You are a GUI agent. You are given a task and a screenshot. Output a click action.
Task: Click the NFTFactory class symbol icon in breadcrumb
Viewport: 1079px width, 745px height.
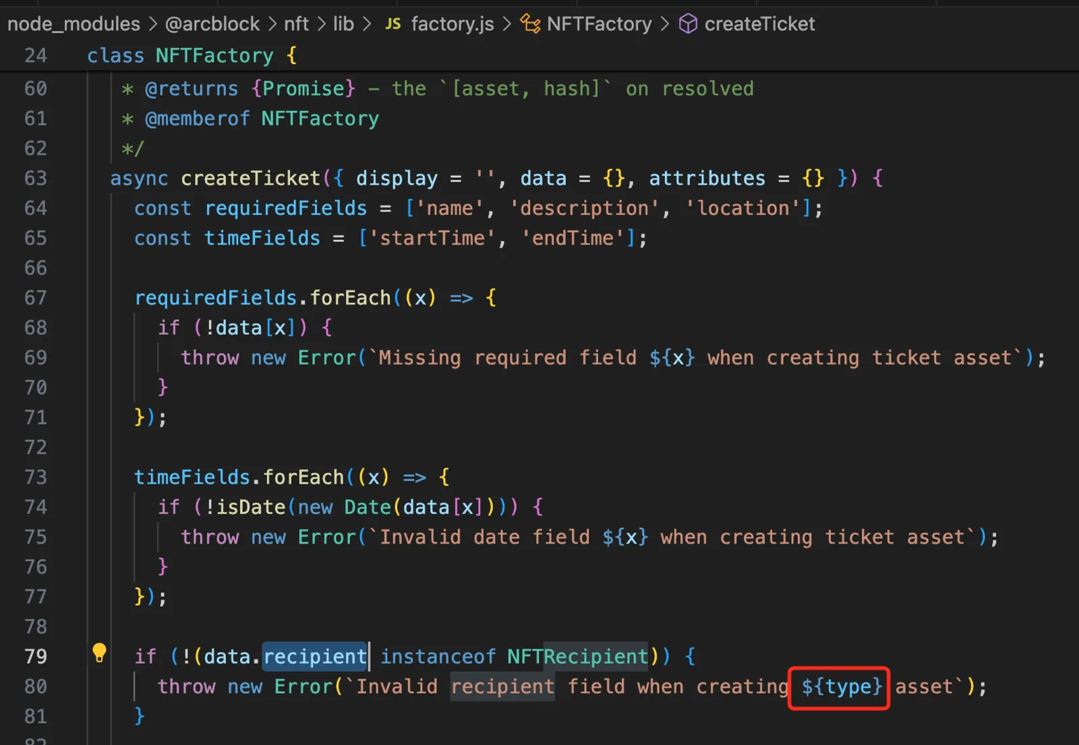tap(530, 24)
